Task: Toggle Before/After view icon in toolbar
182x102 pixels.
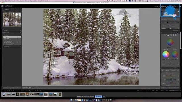Action: [x=30, y=88]
